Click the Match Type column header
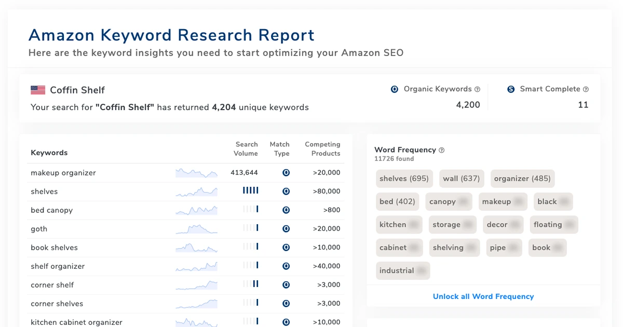This screenshot has height=327, width=623. pyautogui.click(x=280, y=149)
